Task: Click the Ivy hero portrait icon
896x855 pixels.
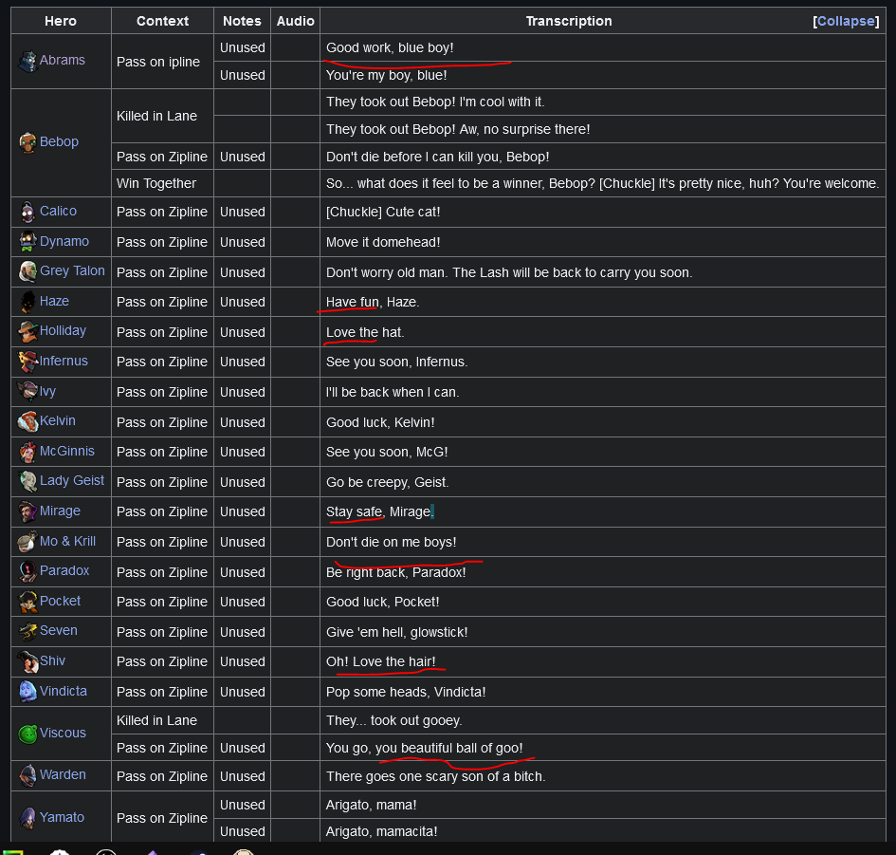Action: pyautogui.click(x=27, y=391)
